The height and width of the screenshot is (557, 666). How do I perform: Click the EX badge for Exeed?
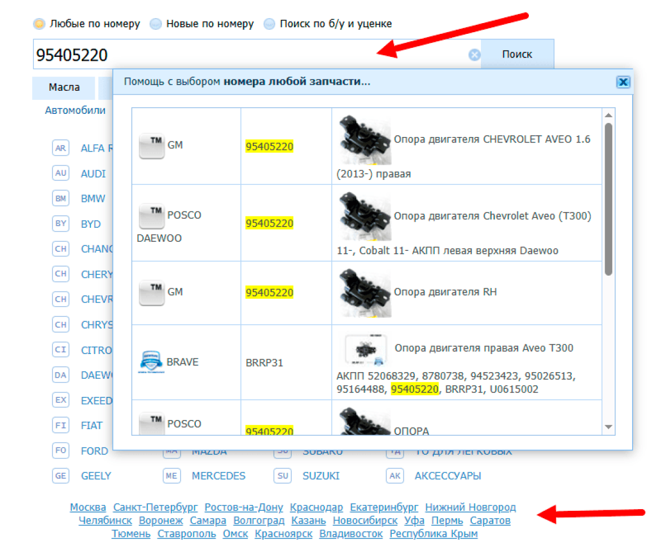[61, 400]
